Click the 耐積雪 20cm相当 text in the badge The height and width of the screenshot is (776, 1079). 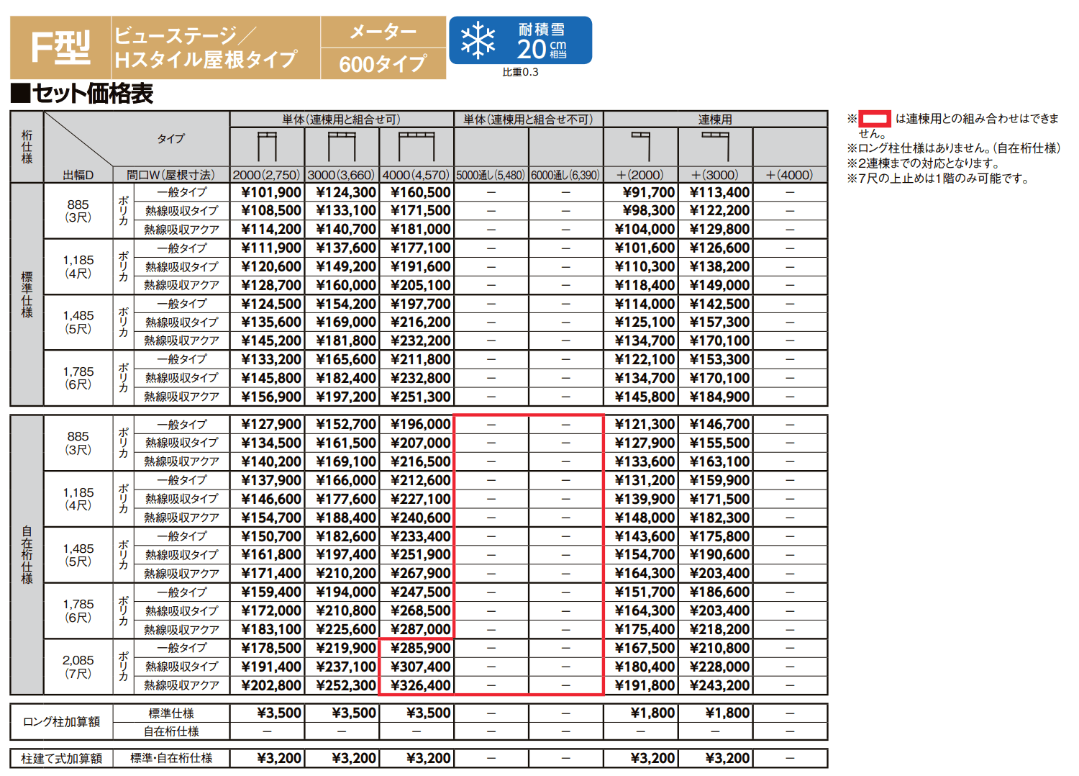(x=542, y=41)
